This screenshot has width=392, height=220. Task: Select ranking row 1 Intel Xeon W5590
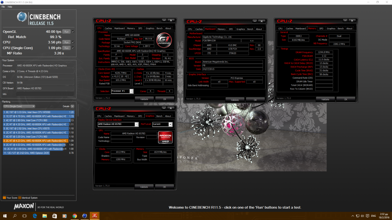pyautogui.click(x=39, y=112)
